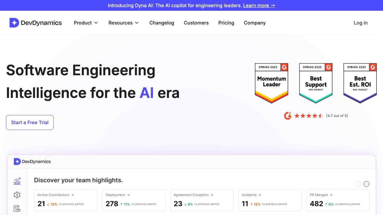Click the 'Discover your team highlights.' heading

click(x=78, y=180)
